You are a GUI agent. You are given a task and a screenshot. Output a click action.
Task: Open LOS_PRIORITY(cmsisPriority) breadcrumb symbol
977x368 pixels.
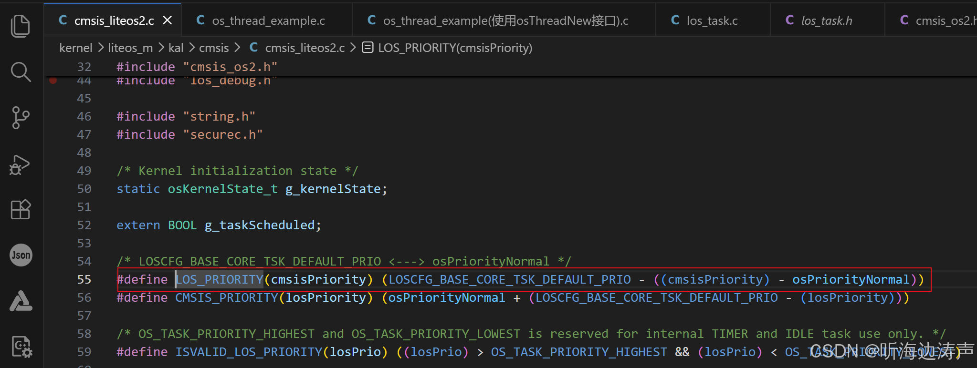447,48
